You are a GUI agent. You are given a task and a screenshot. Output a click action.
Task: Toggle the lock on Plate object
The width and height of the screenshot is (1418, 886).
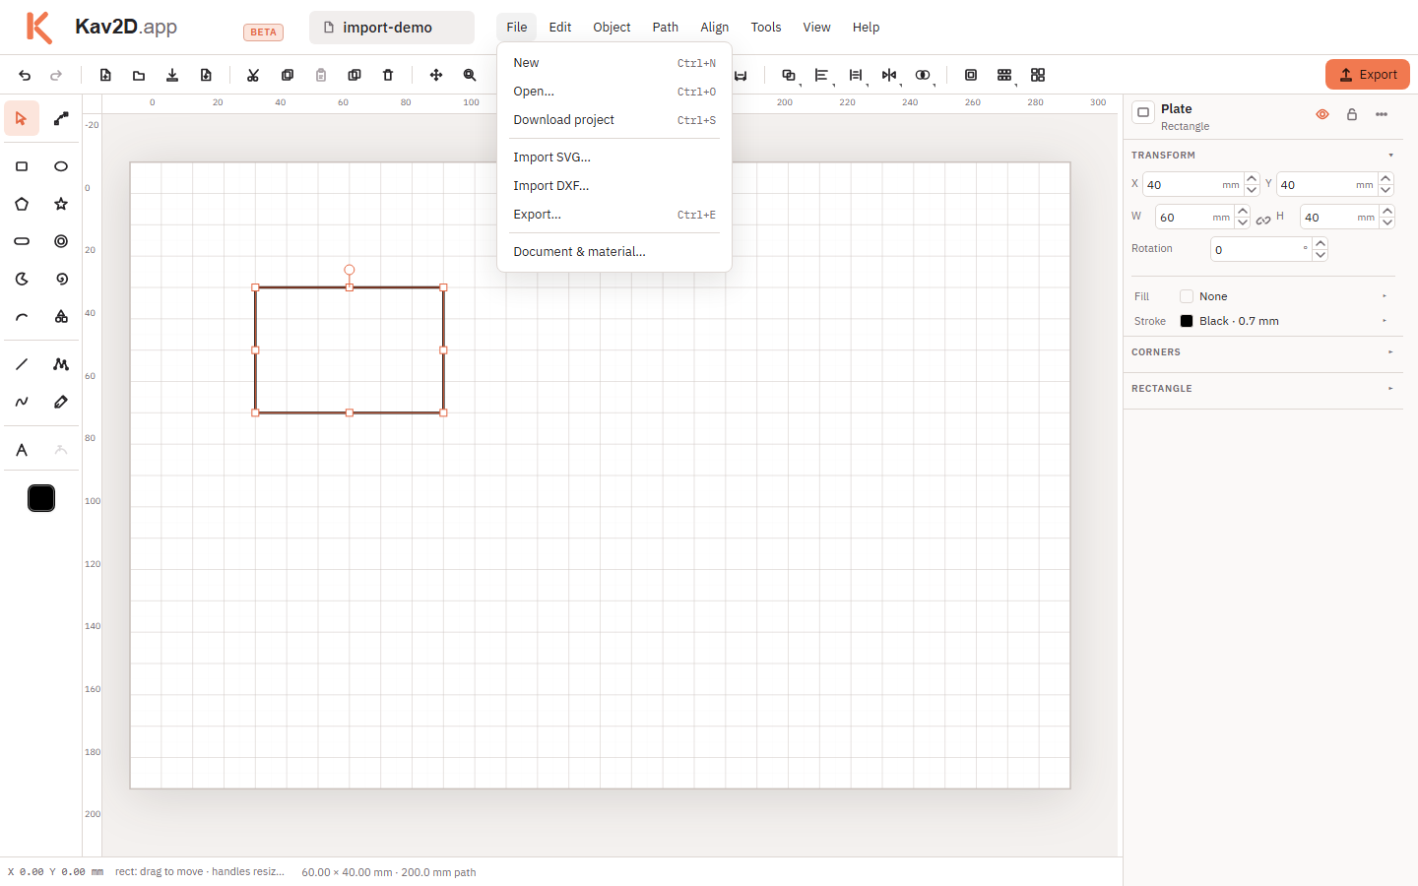(1352, 114)
